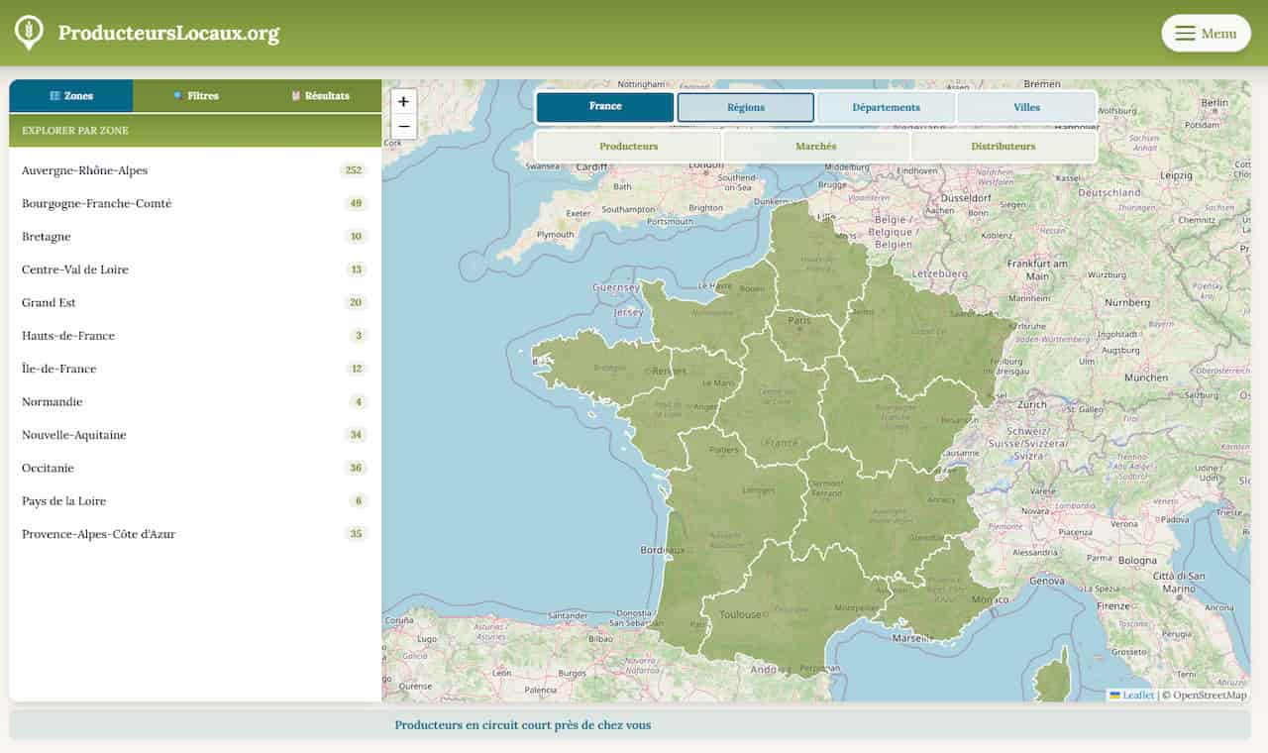
Task: Choose Centre-Val de Loire zone
Action: point(195,269)
